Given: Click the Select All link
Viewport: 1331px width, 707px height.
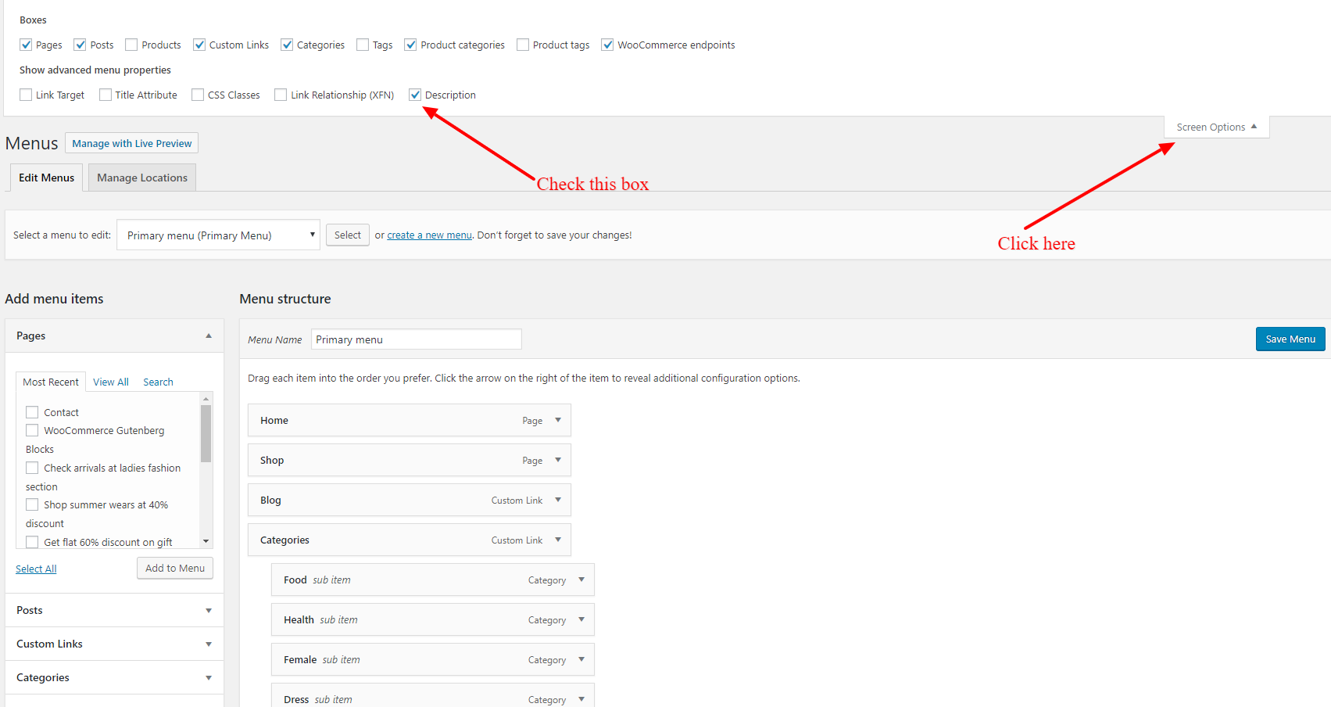Looking at the screenshot, I should point(36,569).
